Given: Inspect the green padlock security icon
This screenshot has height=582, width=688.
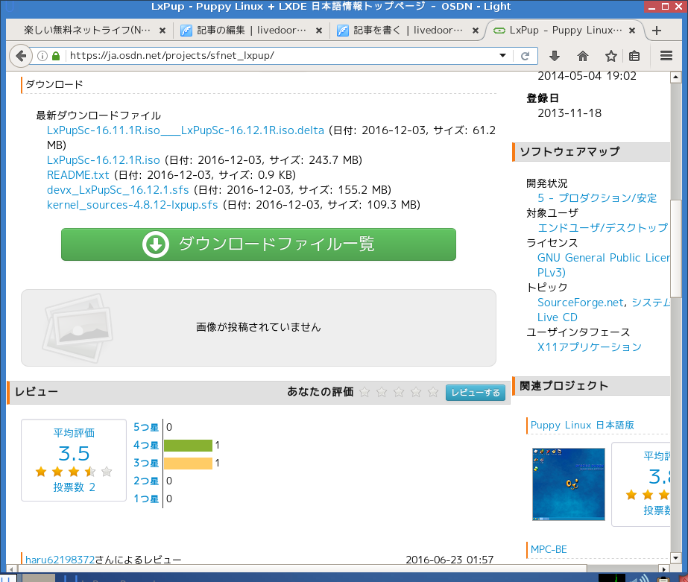Looking at the screenshot, I should coord(56,56).
